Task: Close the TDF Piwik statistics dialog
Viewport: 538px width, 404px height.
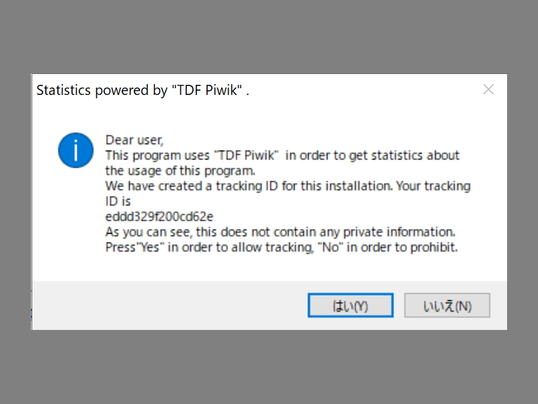Action: pos(489,90)
